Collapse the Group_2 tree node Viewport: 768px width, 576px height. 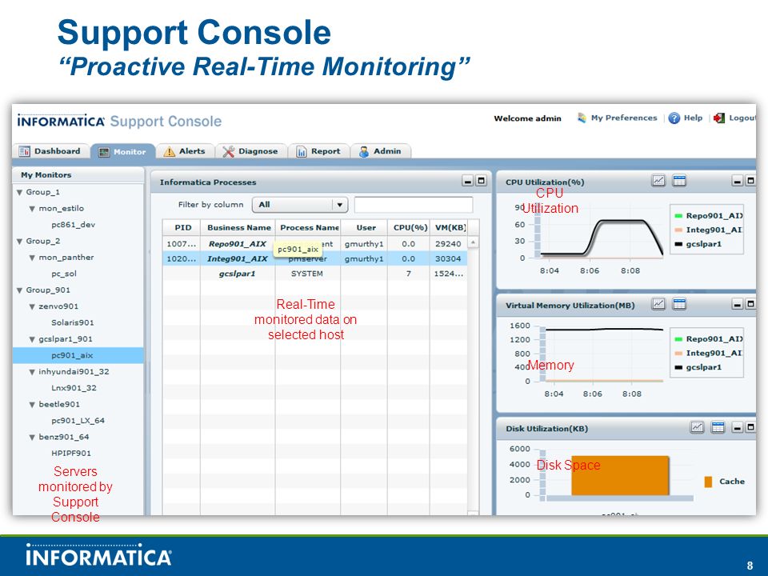(19, 241)
